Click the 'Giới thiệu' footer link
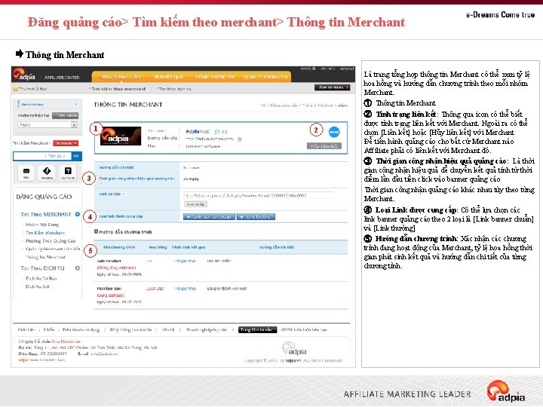Image resolution: width=543 pixels, height=407 pixels. pyautogui.click(x=26, y=329)
